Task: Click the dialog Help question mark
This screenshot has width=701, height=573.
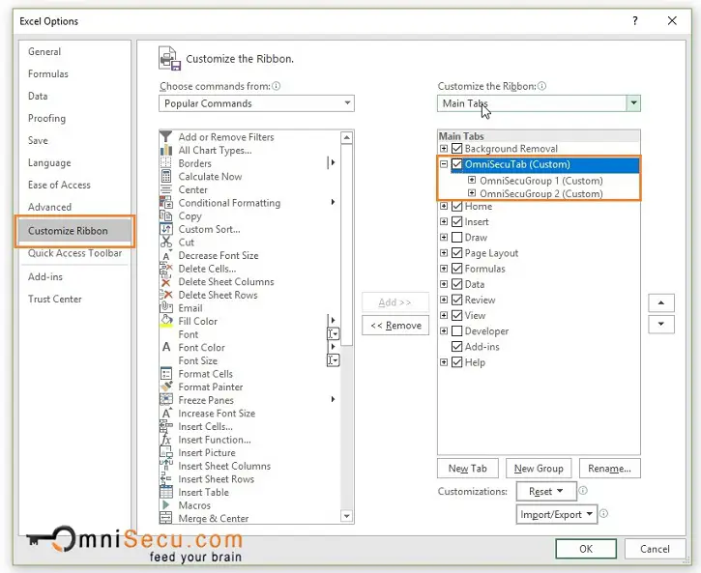Action: [x=635, y=20]
